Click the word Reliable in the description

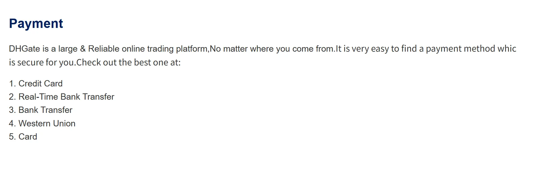pyautogui.click(x=104, y=49)
